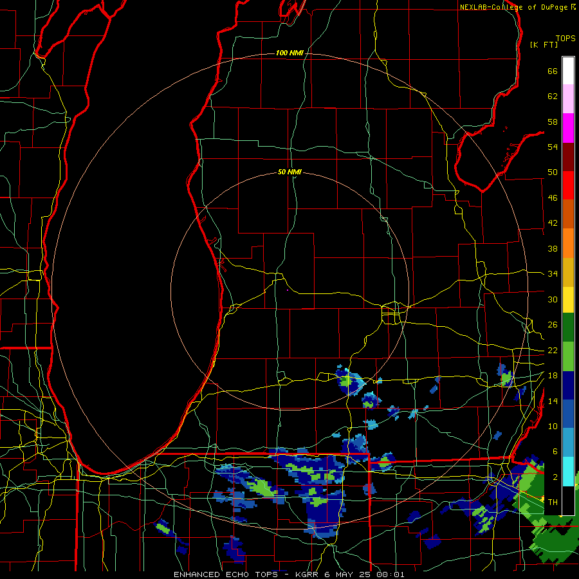Pick the bright yellow legend swatch

click(x=568, y=300)
